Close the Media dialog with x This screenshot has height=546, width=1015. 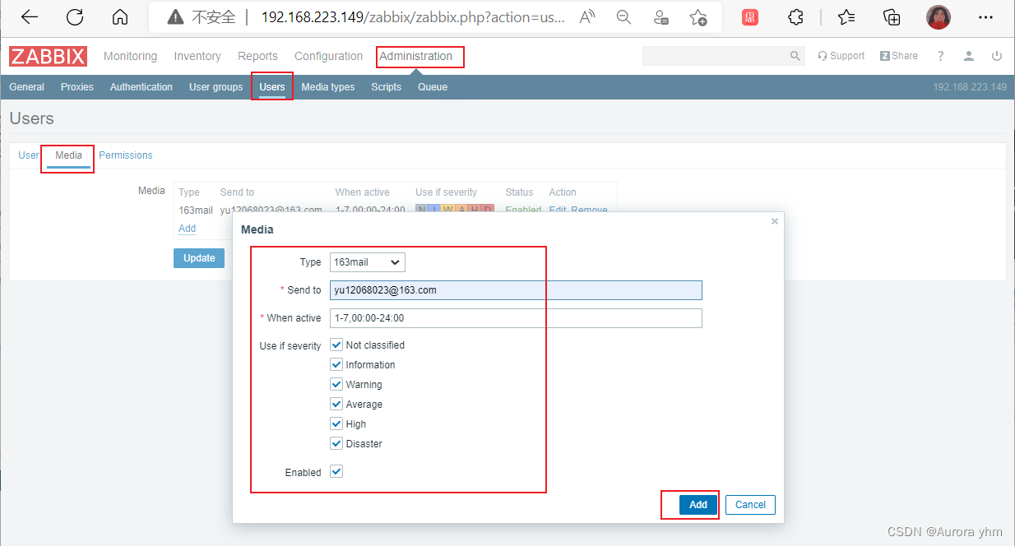coord(774,221)
